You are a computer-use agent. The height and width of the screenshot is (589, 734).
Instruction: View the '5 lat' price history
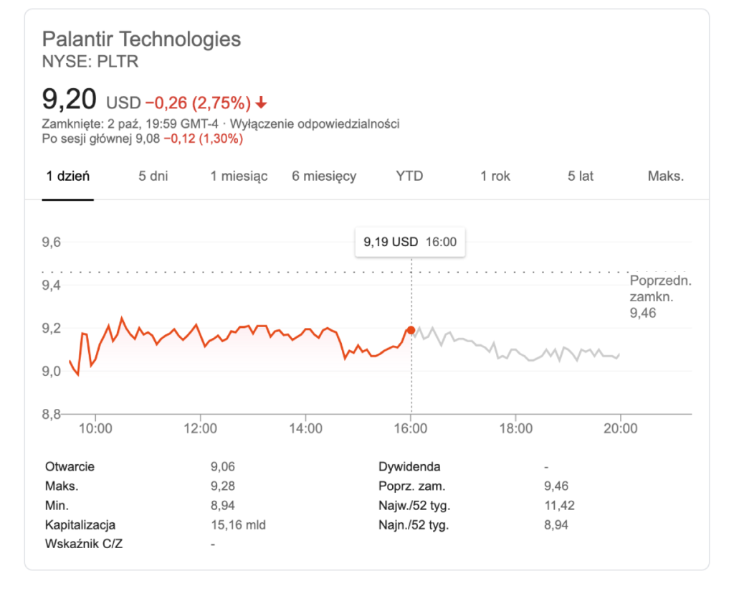(x=581, y=176)
